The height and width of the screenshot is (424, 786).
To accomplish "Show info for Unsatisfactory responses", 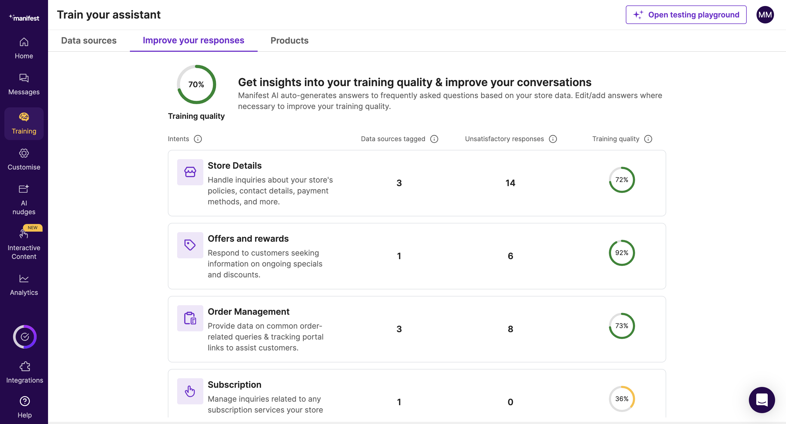I will pyautogui.click(x=553, y=139).
